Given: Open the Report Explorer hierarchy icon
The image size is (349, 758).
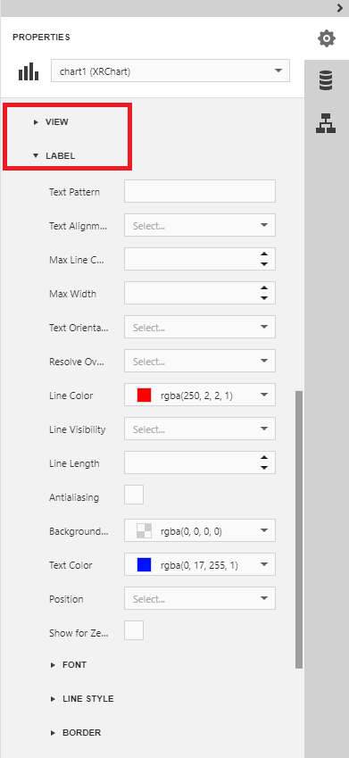Looking at the screenshot, I should (x=327, y=123).
